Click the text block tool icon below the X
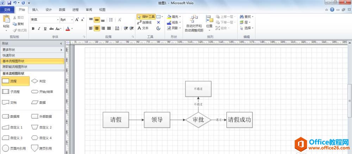 (x=158, y=28)
